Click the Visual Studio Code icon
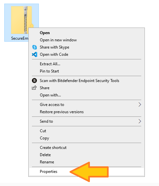Image resolution: width=159 pixels, height=186 pixels. pos(35,54)
